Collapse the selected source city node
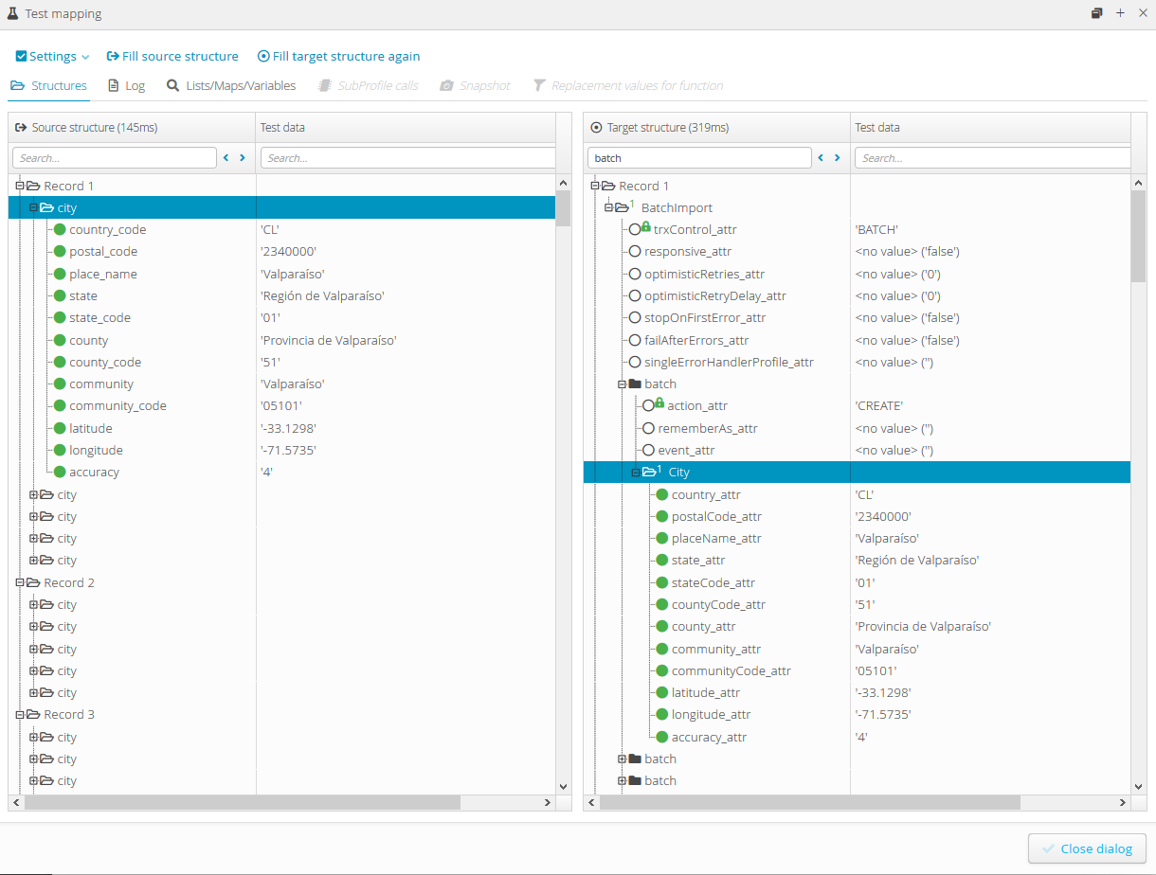Viewport: 1156px width, 875px height. [x=33, y=207]
